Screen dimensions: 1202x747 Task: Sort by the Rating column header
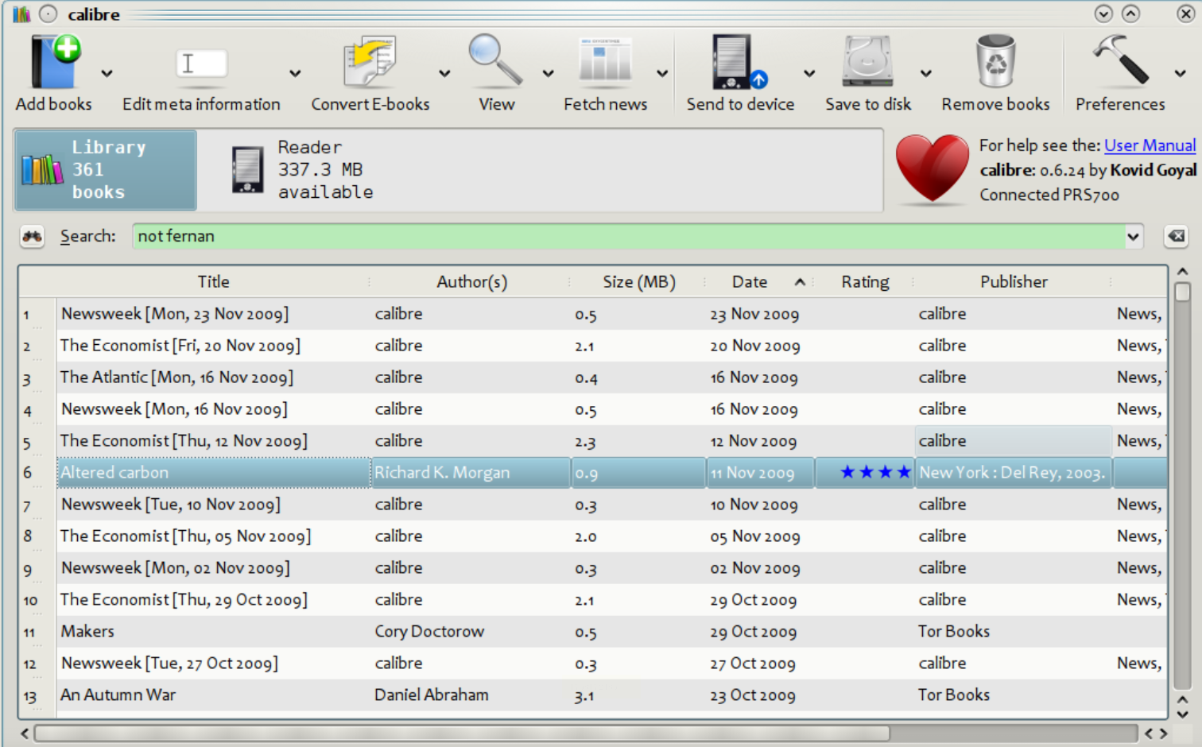865,281
